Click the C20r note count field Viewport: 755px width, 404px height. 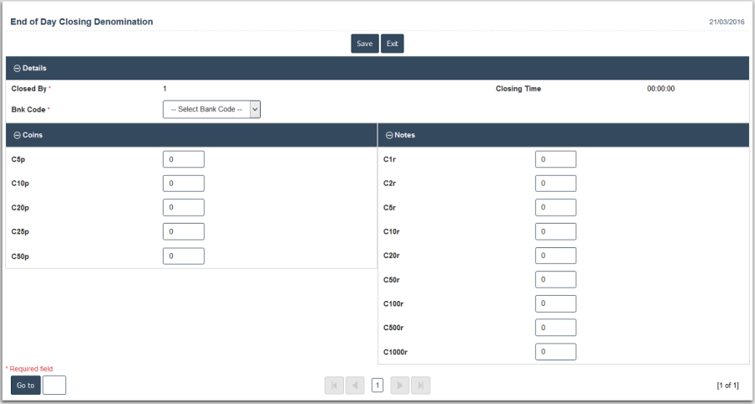[555, 256]
